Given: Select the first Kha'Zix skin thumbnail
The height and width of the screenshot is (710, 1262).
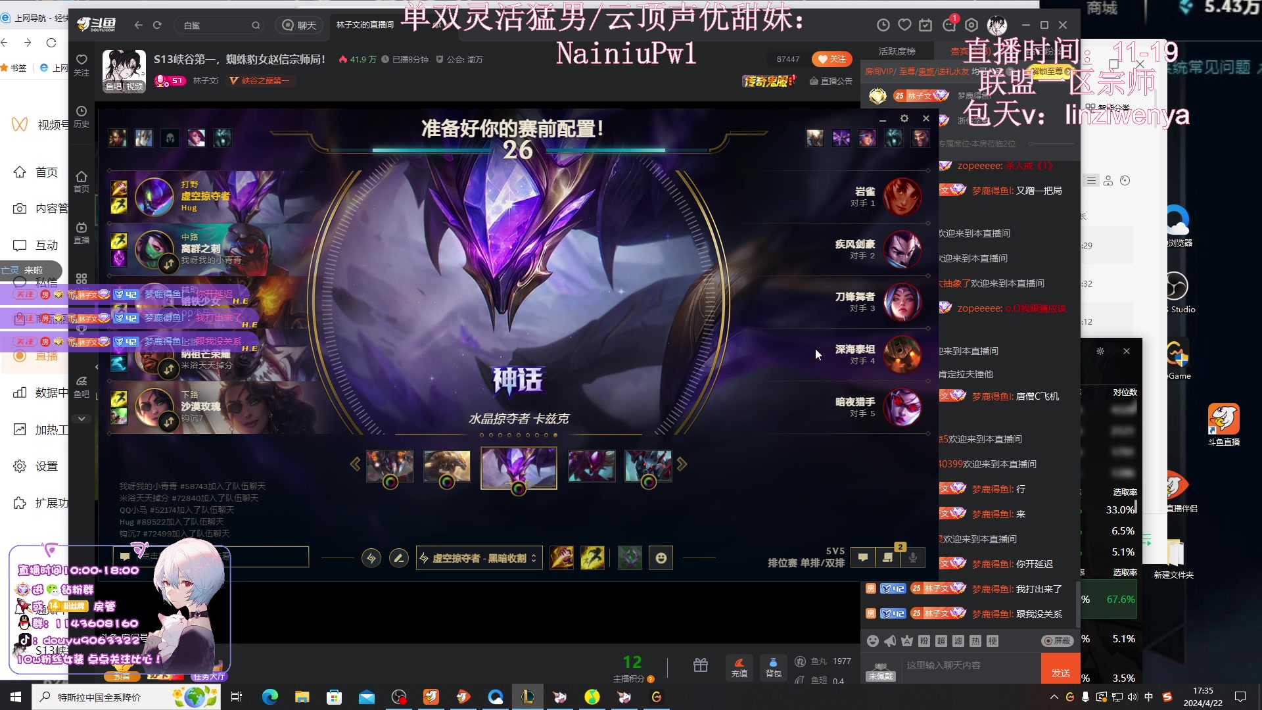Looking at the screenshot, I should pos(390,466).
